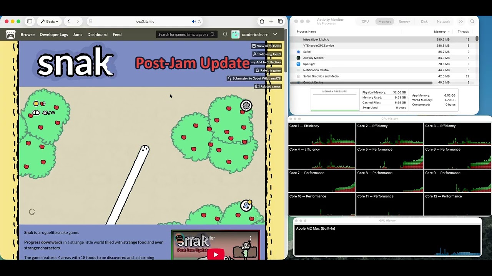Mute the tab audio speaker icon
Image resolution: width=492 pixels, height=276 pixels.
click(193, 21)
